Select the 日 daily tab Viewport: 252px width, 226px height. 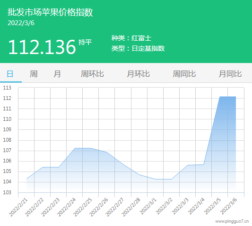pyautogui.click(x=10, y=74)
